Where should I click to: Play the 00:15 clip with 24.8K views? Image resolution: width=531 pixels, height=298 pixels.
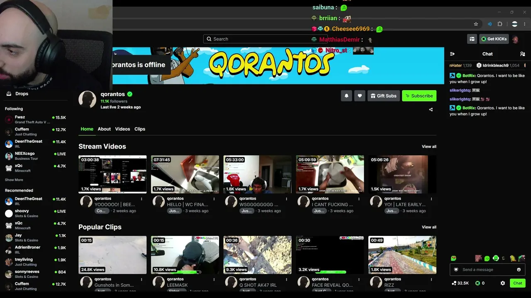pyautogui.click(x=112, y=255)
